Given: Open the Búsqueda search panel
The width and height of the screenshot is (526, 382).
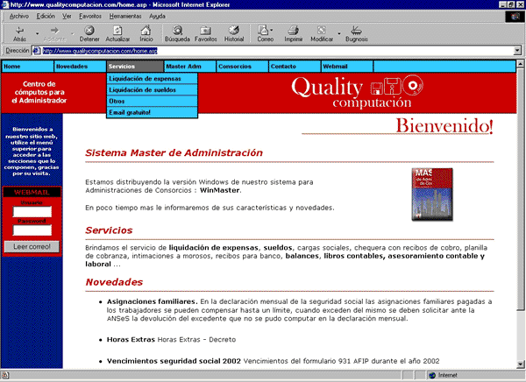Looking at the screenshot, I should click(x=177, y=34).
